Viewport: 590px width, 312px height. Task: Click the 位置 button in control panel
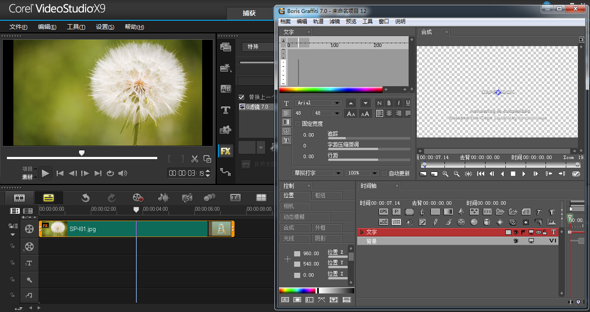coord(295,196)
